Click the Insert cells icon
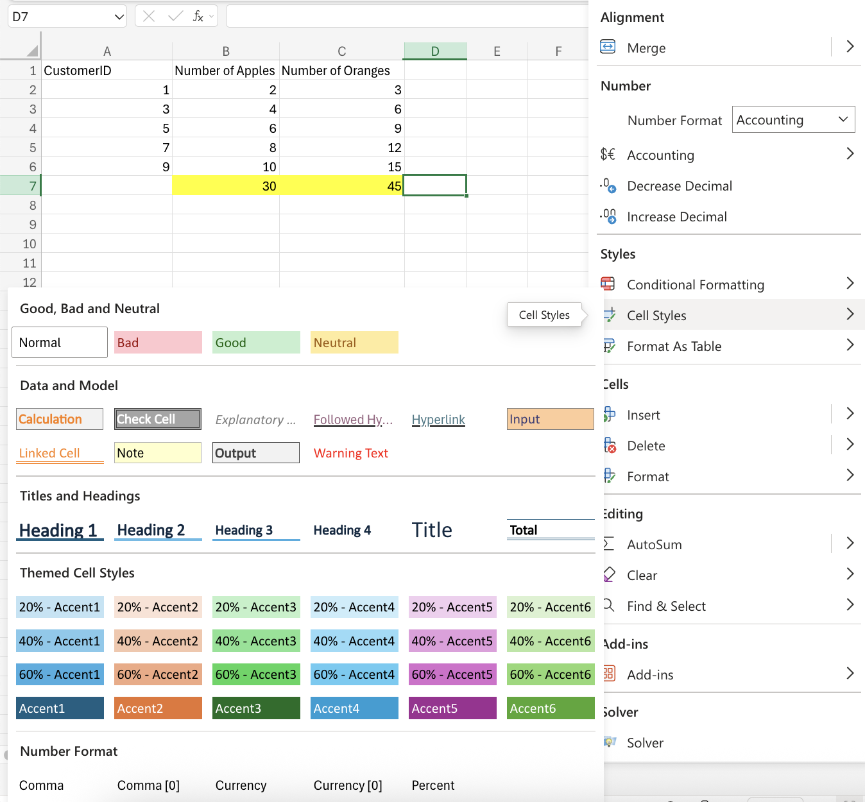This screenshot has height=802, width=865. pos(608,414)
